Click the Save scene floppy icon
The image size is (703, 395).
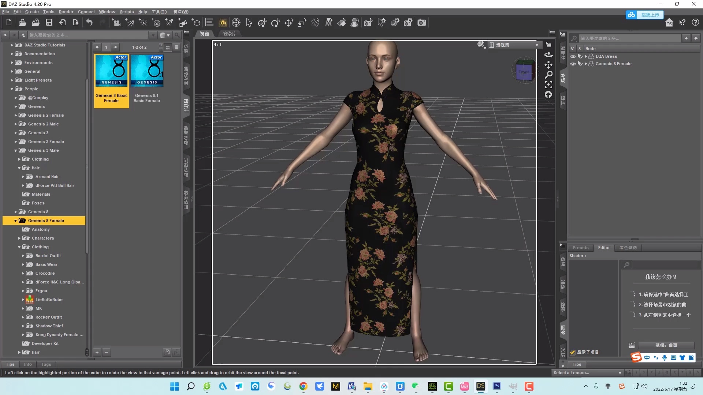(49, 23)
